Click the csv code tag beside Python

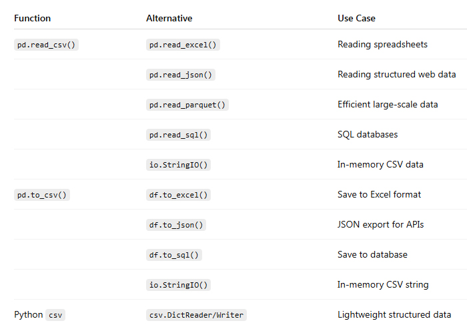coord(56,315)
